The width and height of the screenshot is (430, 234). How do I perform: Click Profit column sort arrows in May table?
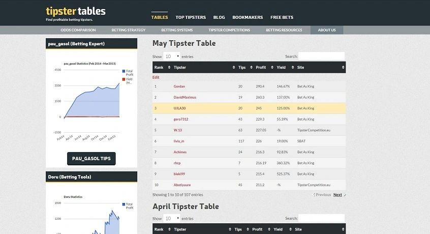point(271,67)
